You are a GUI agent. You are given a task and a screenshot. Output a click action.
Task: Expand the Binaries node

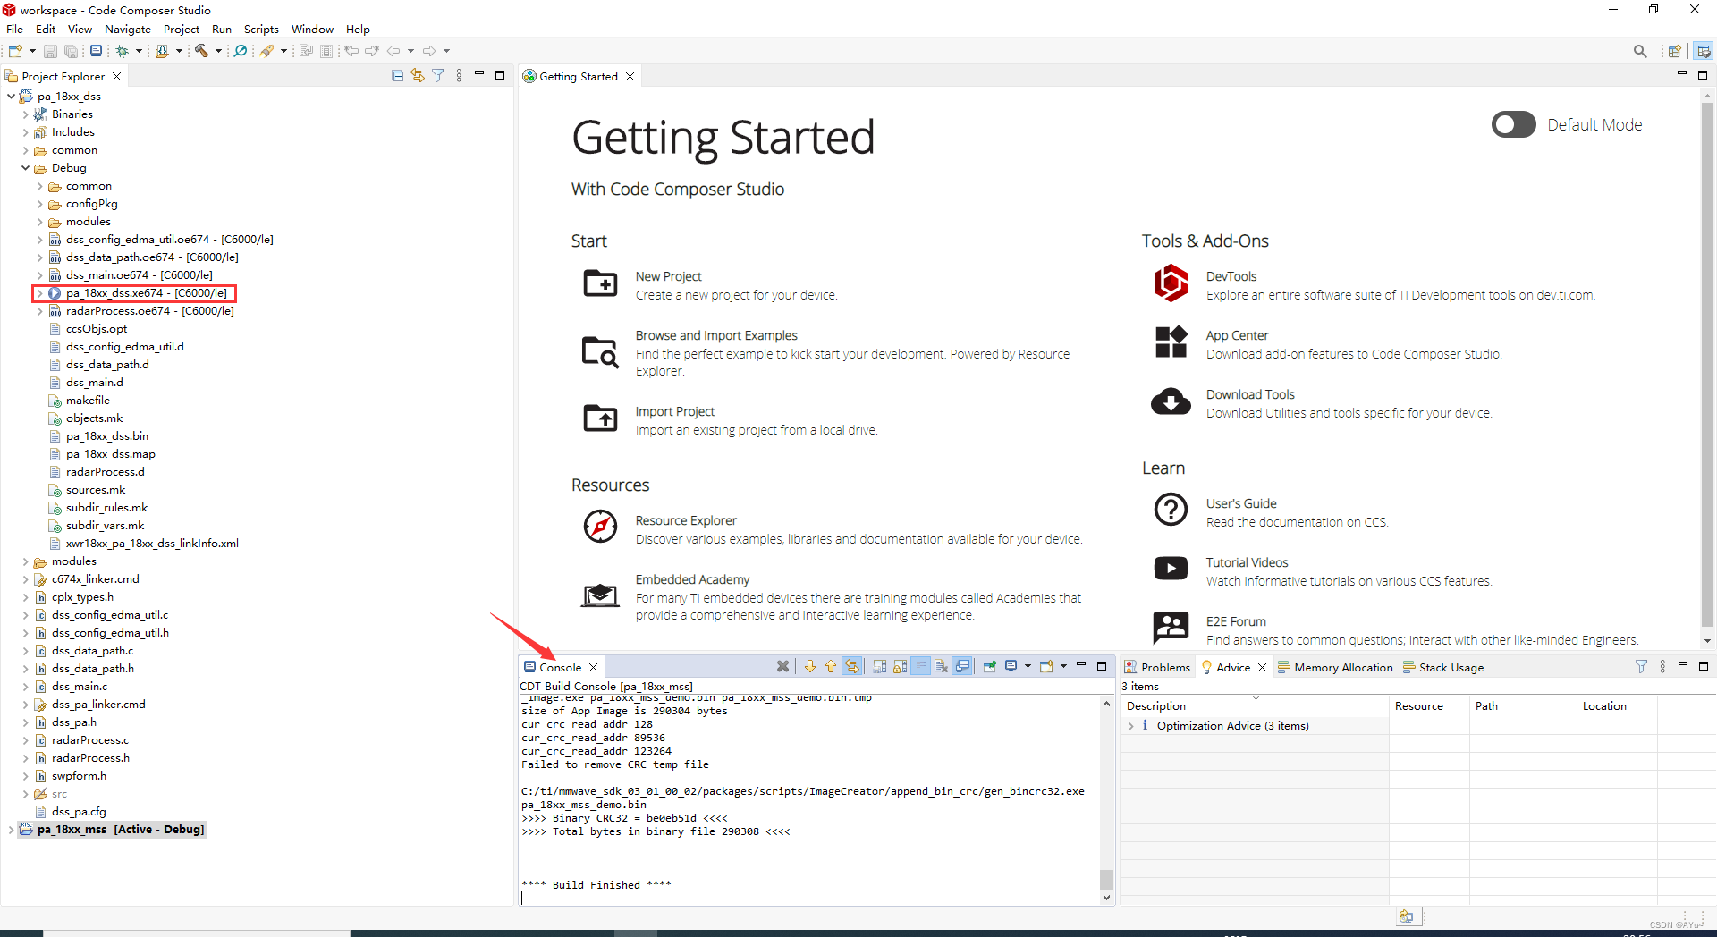point(25,114)
